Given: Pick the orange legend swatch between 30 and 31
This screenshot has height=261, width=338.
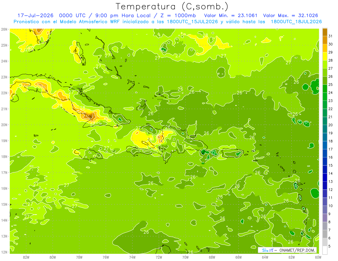Looking at the screenshot, I should [325, 40].
